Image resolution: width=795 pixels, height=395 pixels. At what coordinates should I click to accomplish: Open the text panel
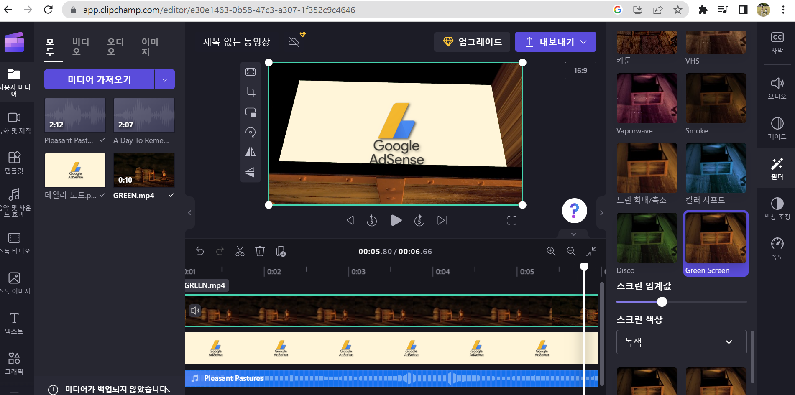click(x=14, y=323)
